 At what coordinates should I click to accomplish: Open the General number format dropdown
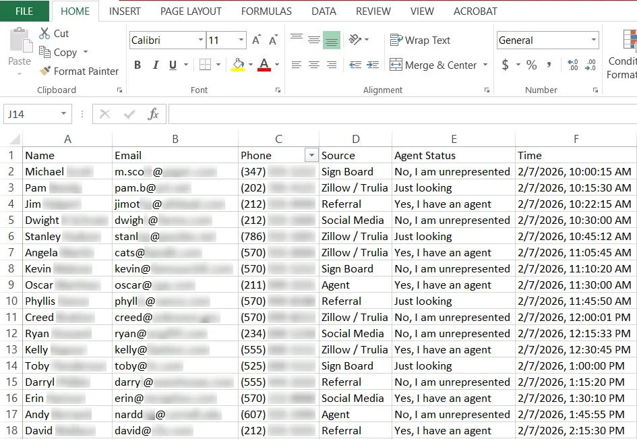click(x=594, y=40)
